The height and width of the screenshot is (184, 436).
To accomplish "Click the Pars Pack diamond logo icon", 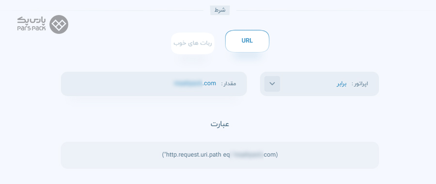I will point(59,25).
